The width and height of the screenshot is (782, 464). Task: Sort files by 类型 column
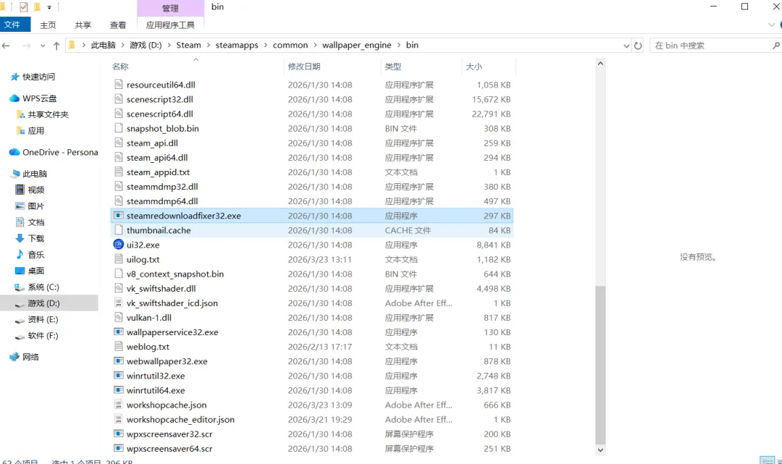point(392,67)
